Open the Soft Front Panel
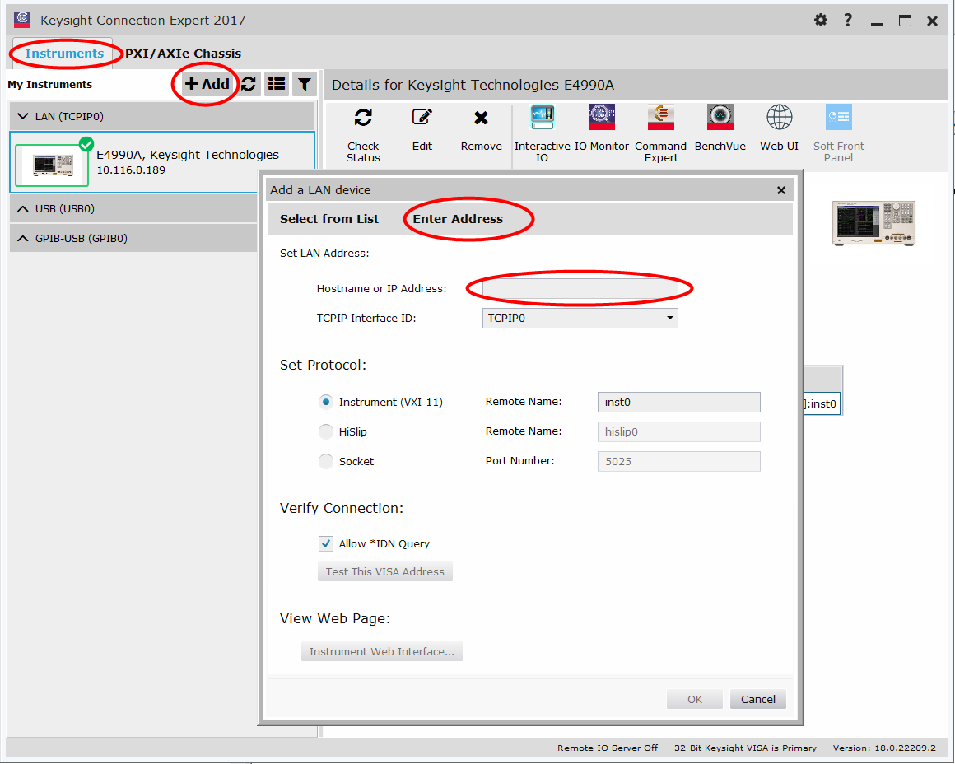The height and width of the screenshot is (764, 955). point(839,135)
